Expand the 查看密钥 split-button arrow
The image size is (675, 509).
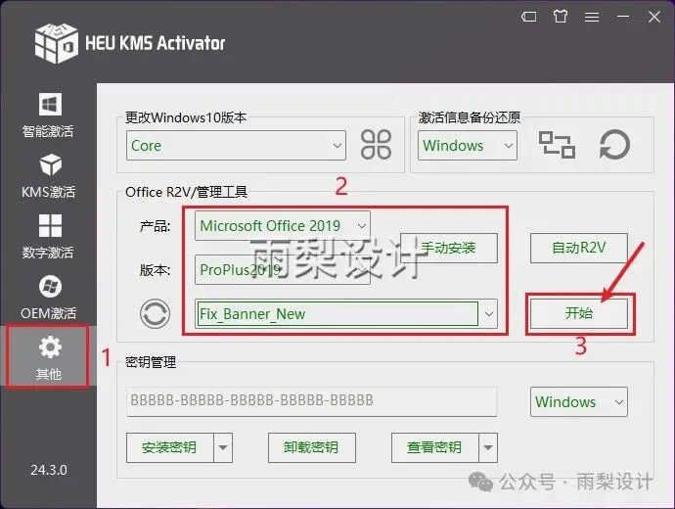click(x=488, y=448)
